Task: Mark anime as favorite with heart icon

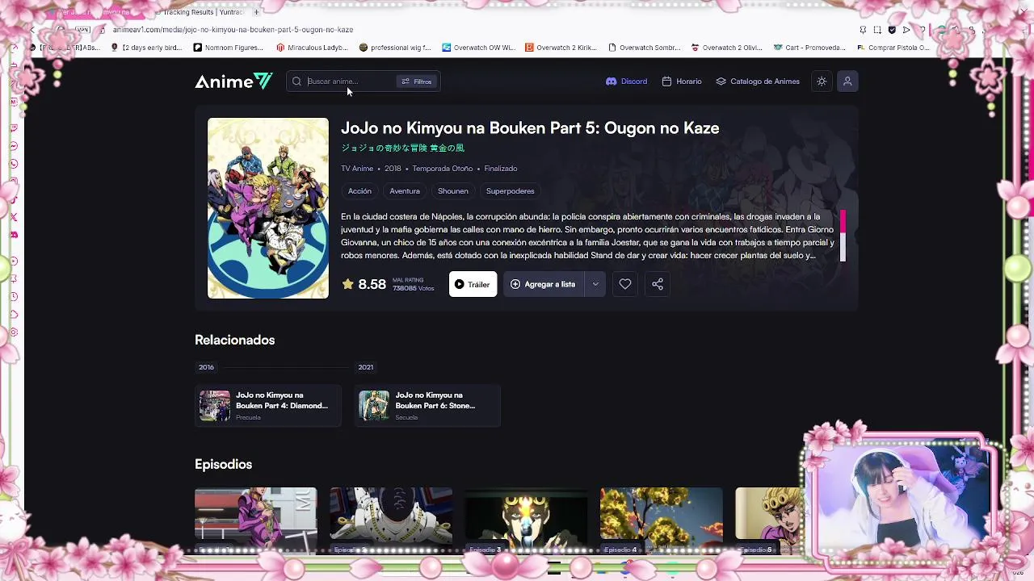Action: [625, 284]
